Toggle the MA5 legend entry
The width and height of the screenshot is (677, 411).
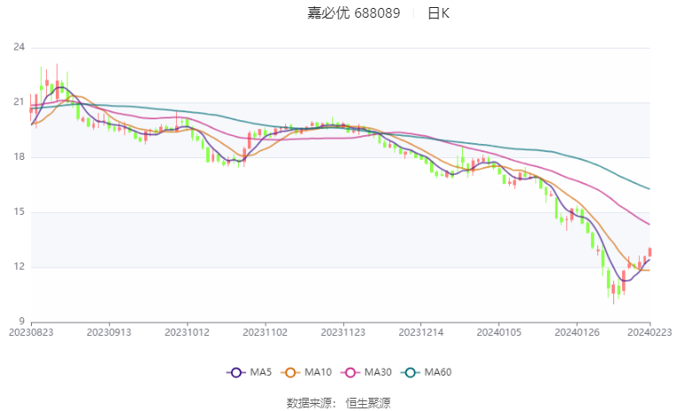point(250,372)
